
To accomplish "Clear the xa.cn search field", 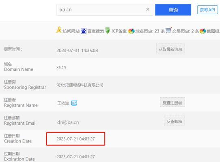I will click(x=148, y=9).
